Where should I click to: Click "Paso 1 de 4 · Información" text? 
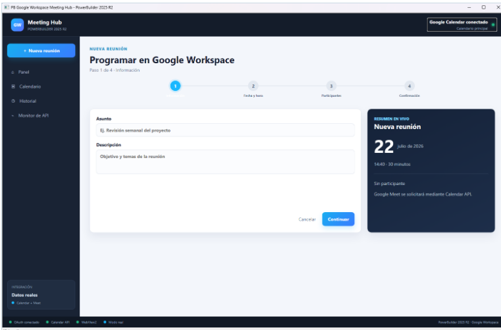pyautogui.click(x=115, y=70)
